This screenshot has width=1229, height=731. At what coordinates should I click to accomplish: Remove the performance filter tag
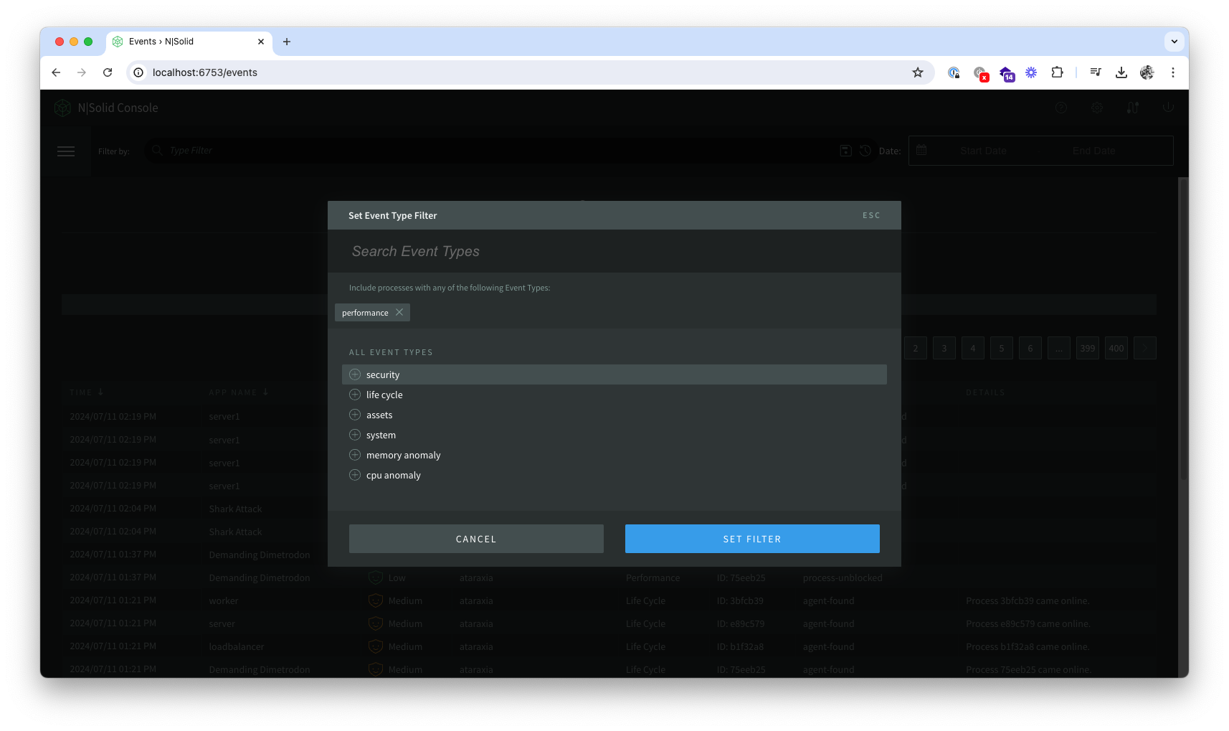coord(399,312)
